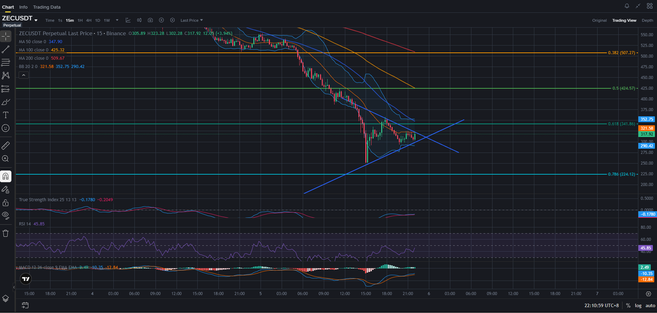Open the layout grid icon
The height and width of the screenshot is (313, 657).
pyautogui.click(x=649, y=6)
